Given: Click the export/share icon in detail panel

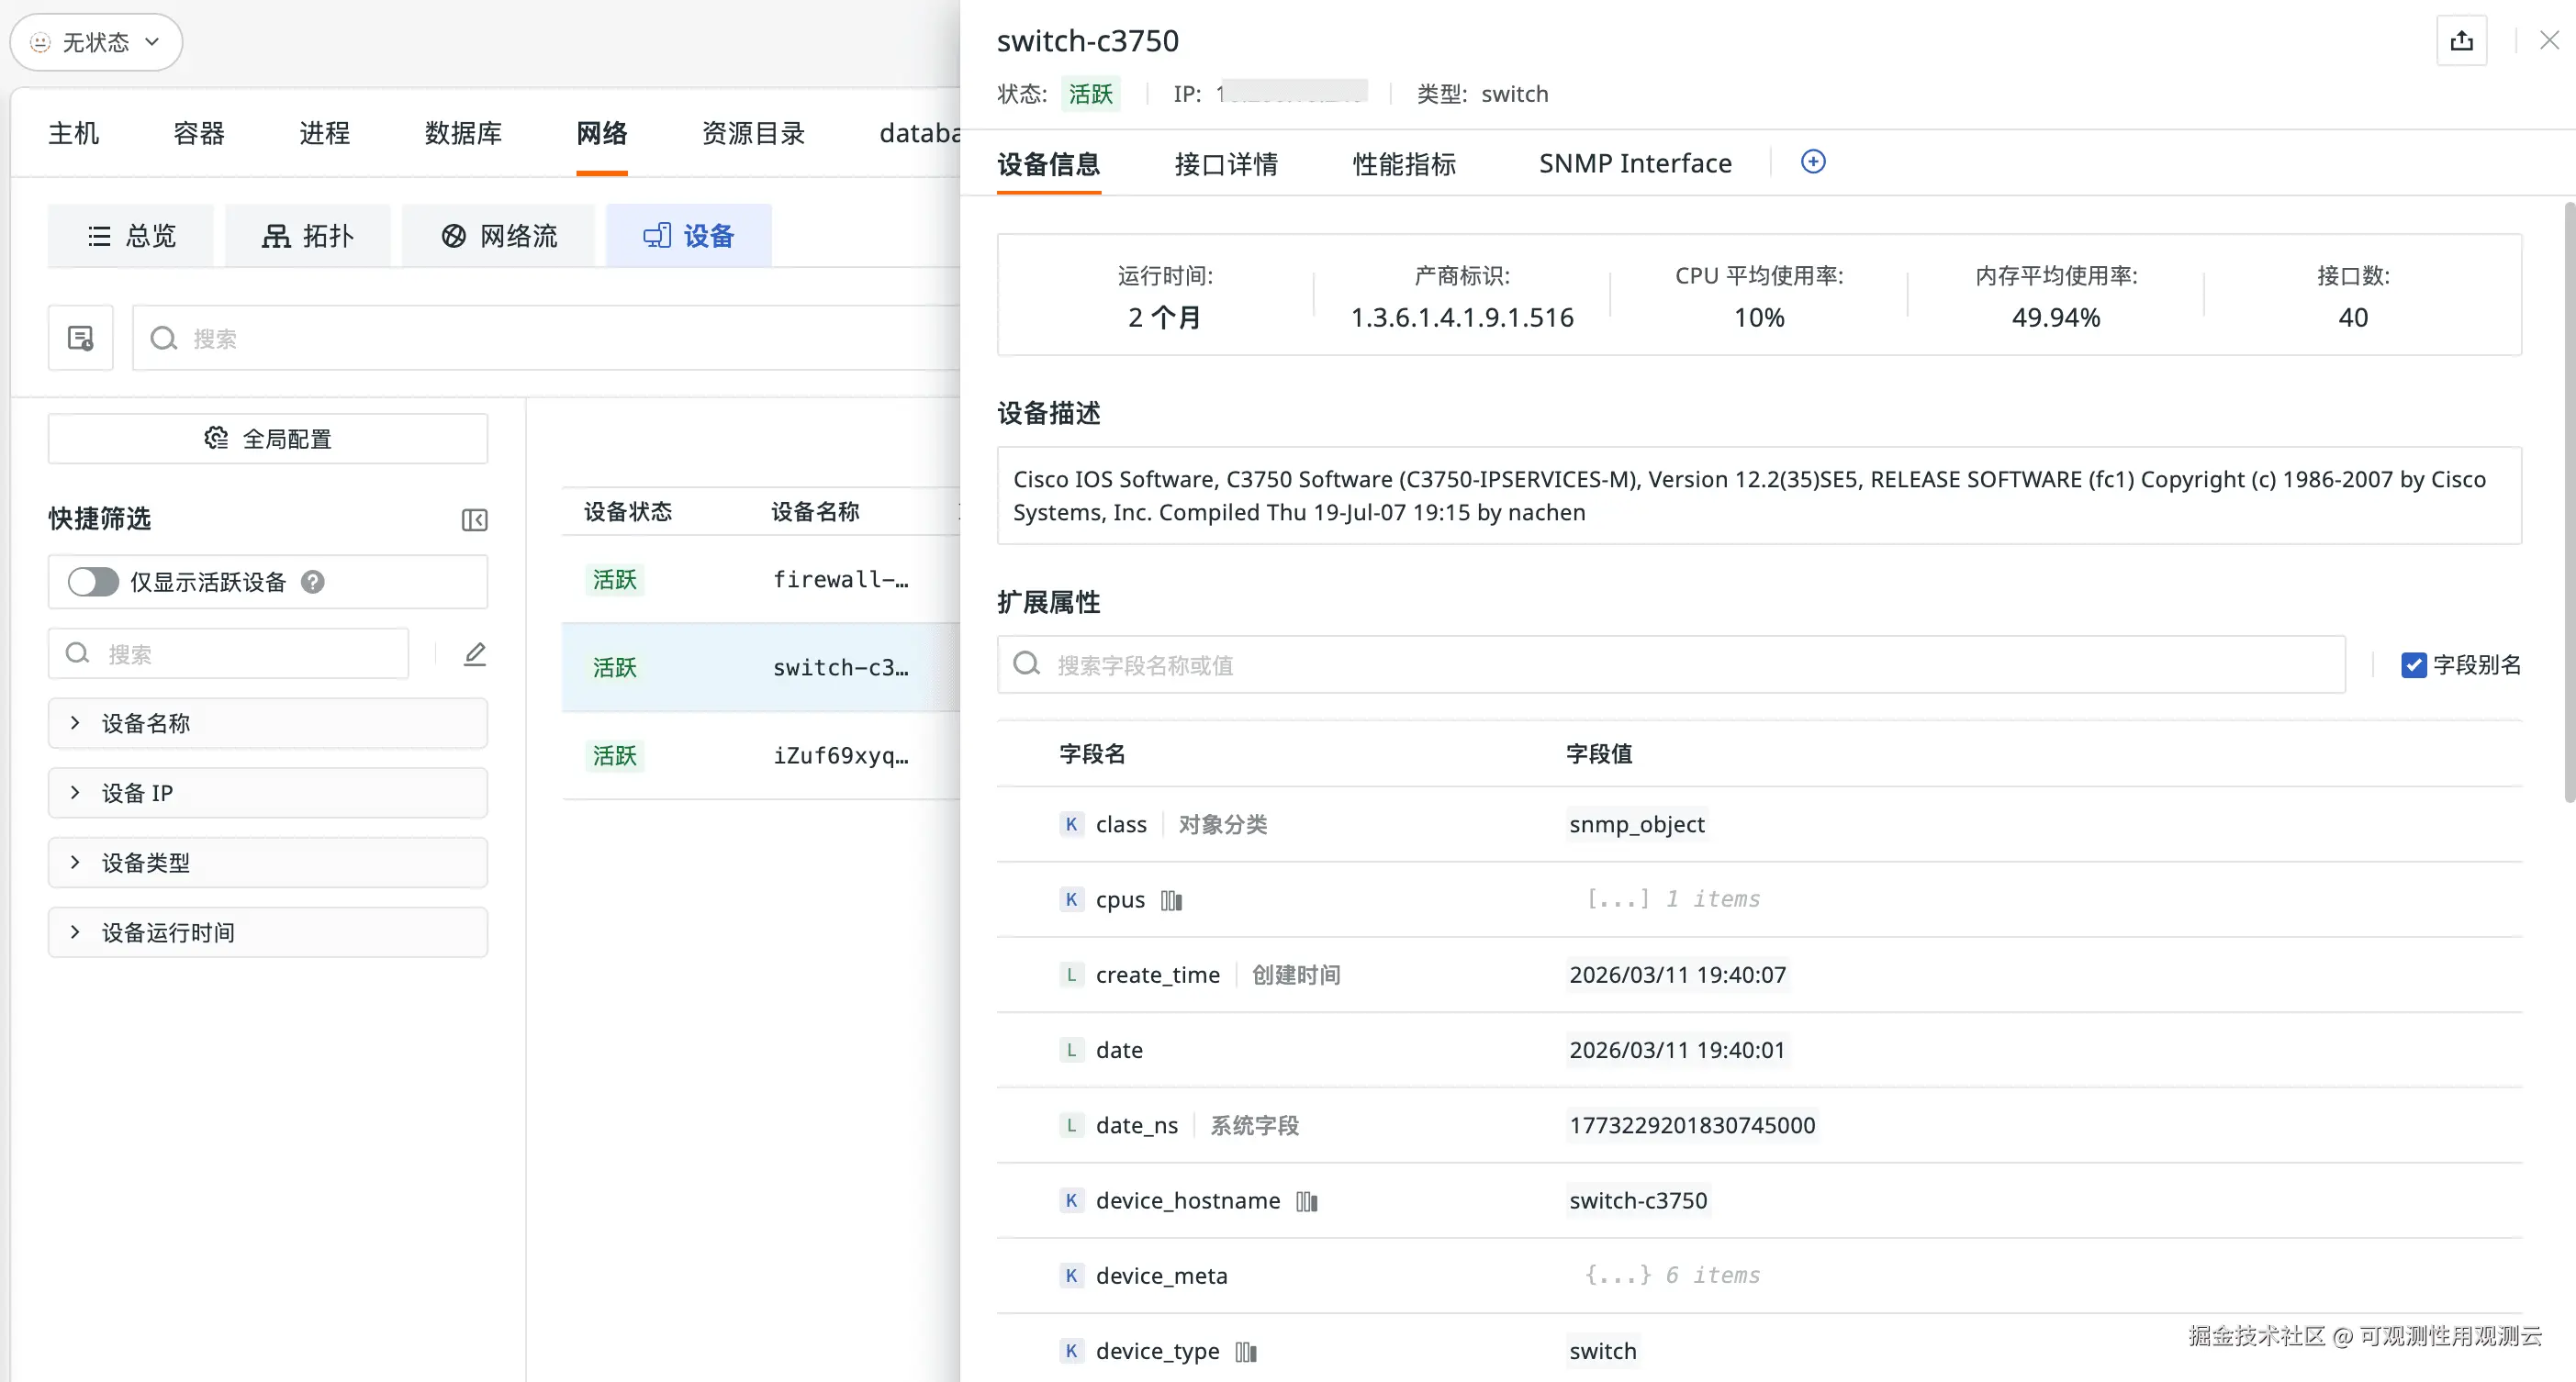Looking at the screenshot, I should 2461,41.
